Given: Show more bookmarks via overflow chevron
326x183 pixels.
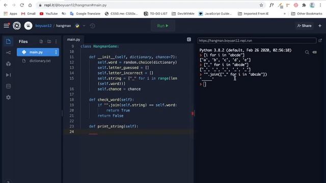Looking at the screenshot, I should pos(284,14).
